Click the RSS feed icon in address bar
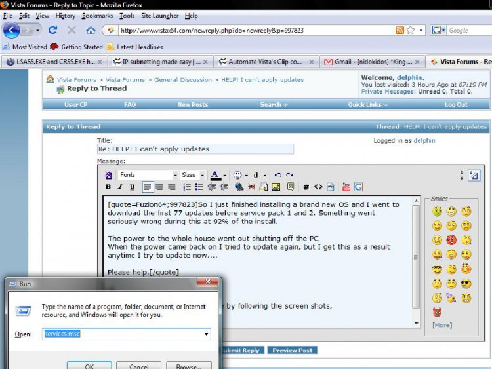The image size is (492, 369). (400, 30)
